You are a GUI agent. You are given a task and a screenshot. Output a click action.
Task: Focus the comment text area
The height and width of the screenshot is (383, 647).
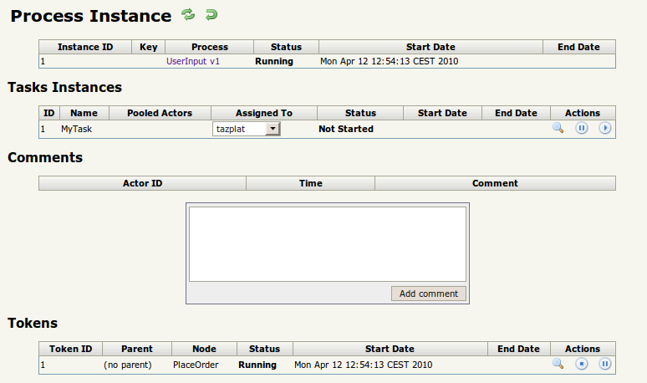click(328, 244)
